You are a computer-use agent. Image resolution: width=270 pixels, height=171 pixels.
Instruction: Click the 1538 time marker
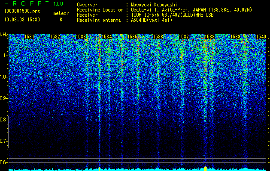point(209,37)
